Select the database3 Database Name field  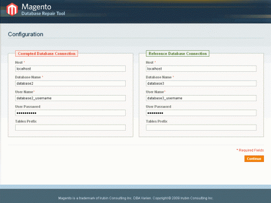(201, 84)
